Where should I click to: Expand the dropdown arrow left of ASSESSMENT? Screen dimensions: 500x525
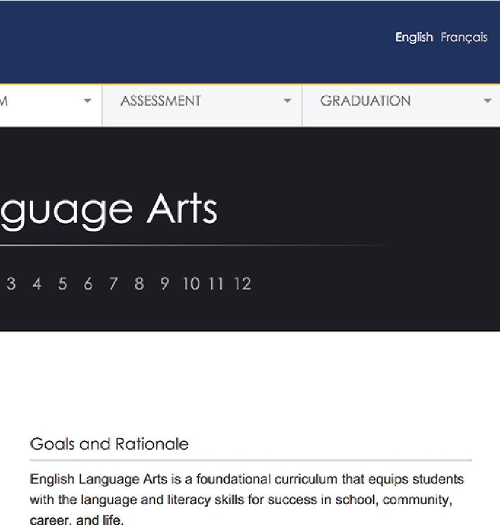pos(87,101)
